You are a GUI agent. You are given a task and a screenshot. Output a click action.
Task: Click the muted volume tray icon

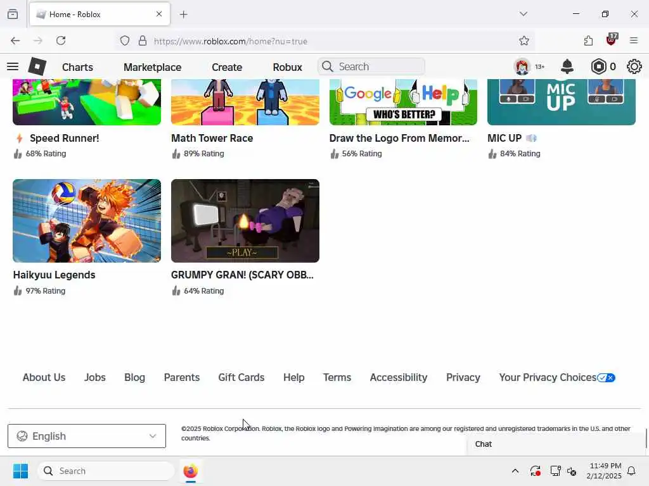coord(572,471)
